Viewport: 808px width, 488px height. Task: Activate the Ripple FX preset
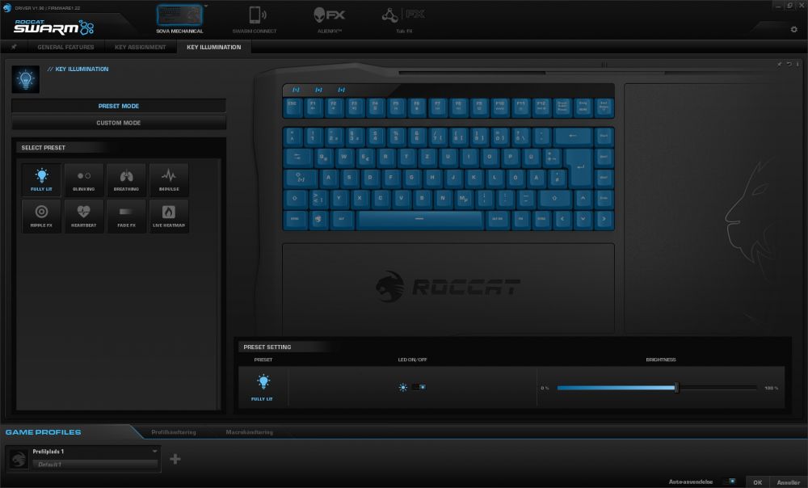tap(41, 216)
